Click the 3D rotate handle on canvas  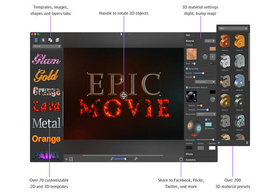click(123, 95)
